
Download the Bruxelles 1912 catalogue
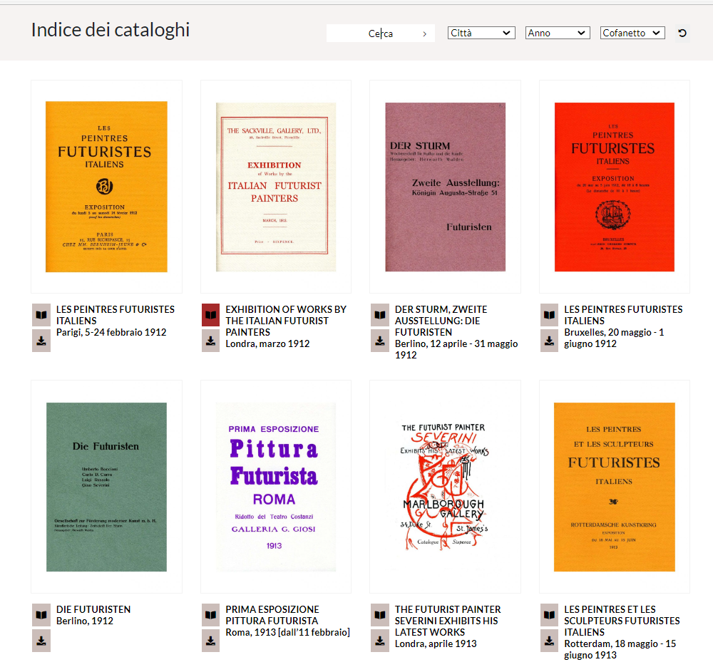[549, 341]
